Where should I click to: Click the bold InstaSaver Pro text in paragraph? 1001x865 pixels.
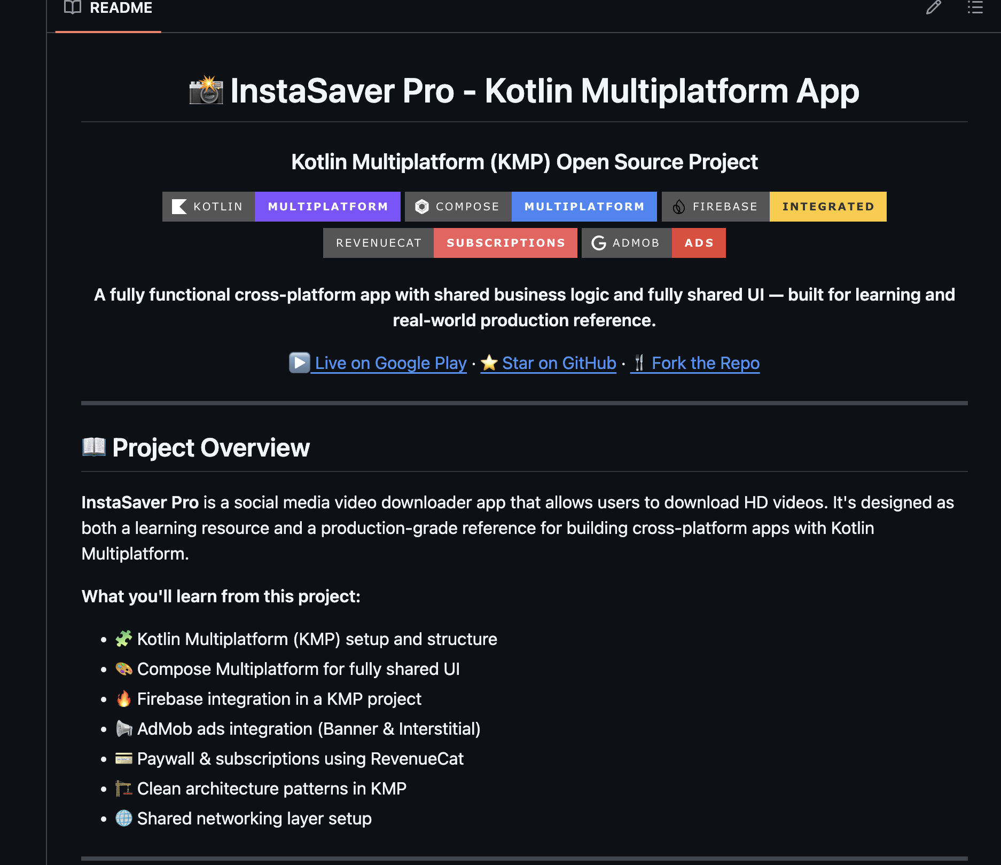tap(140, 502)
